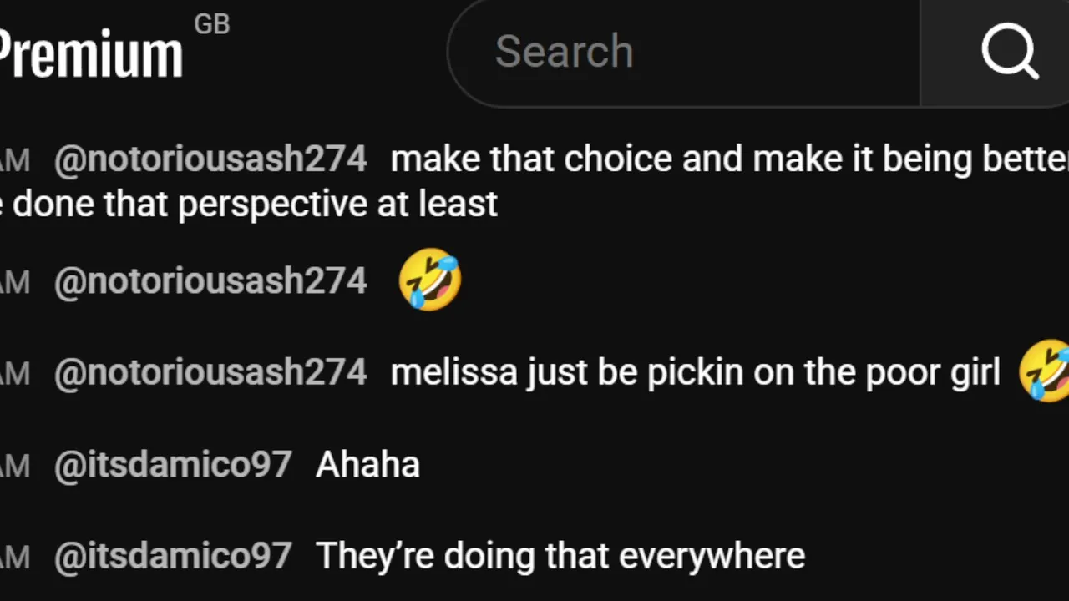This screenshot has width=1069, height=601.
Task: Click @notoriousash274 username beside the lone emoji
Action: coord(210,281)
